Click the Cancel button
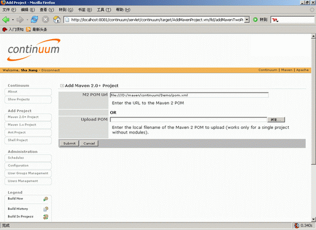316x230 pixels. 89,143
